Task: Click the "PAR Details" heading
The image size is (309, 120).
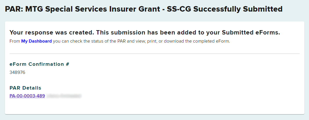Action: pos(25,88)
